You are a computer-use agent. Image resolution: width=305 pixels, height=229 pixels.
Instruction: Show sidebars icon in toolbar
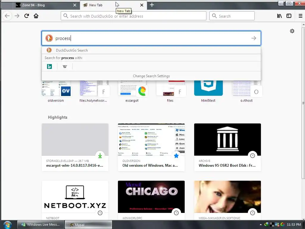point(289,16)
